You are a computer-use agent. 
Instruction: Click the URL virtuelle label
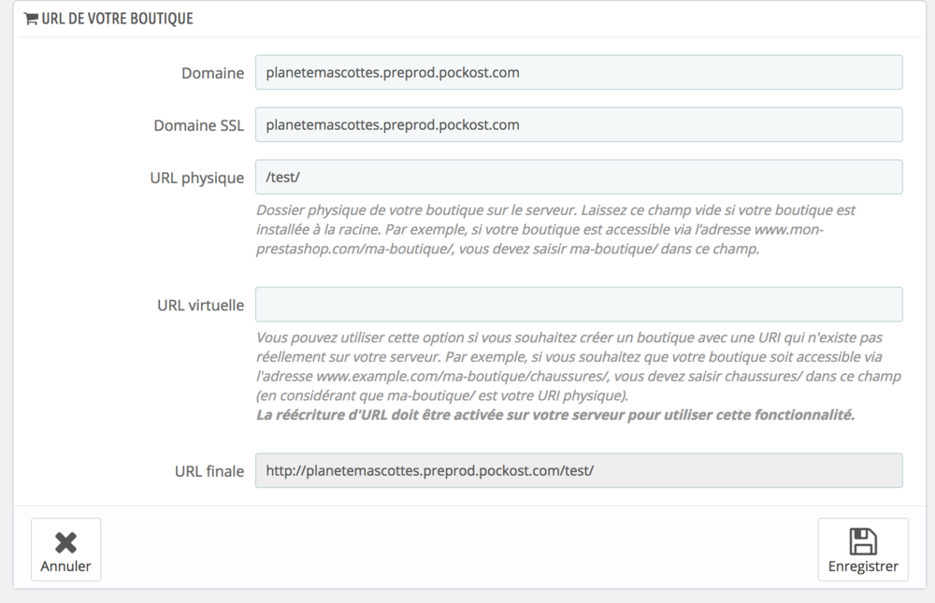click(x=200, y=305)
